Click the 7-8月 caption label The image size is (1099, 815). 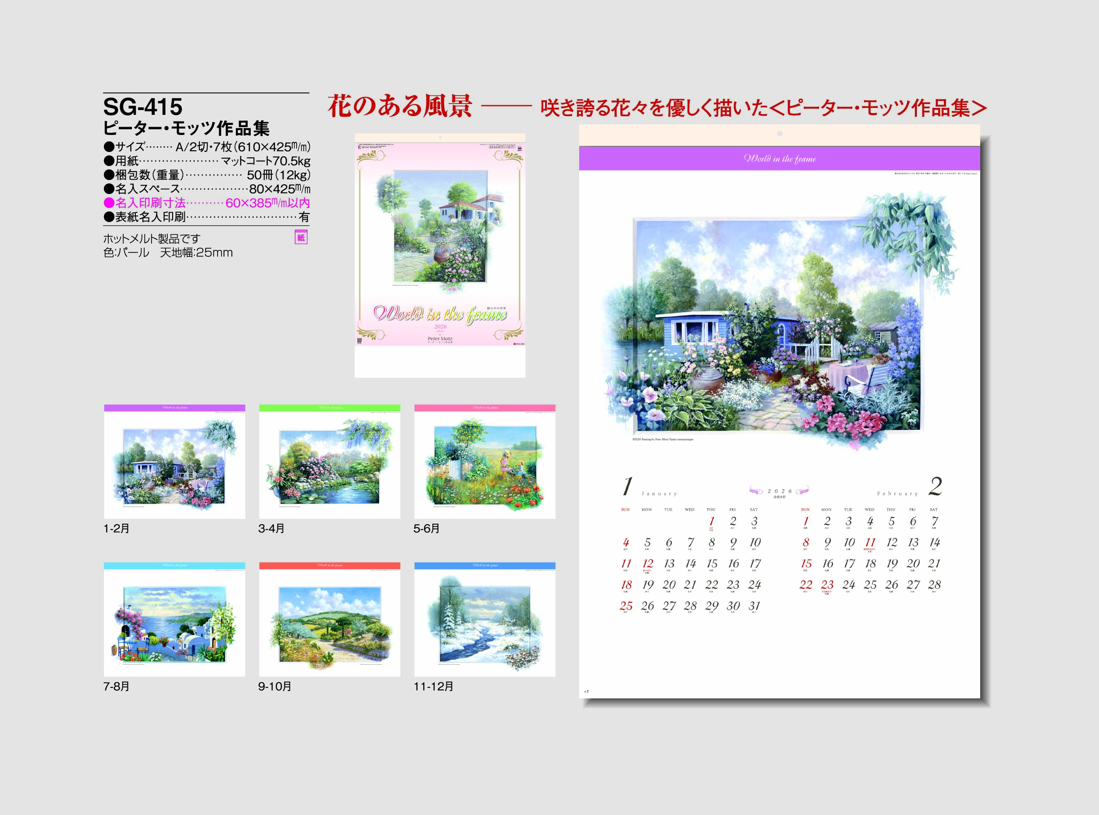click(x=117, y=686)
